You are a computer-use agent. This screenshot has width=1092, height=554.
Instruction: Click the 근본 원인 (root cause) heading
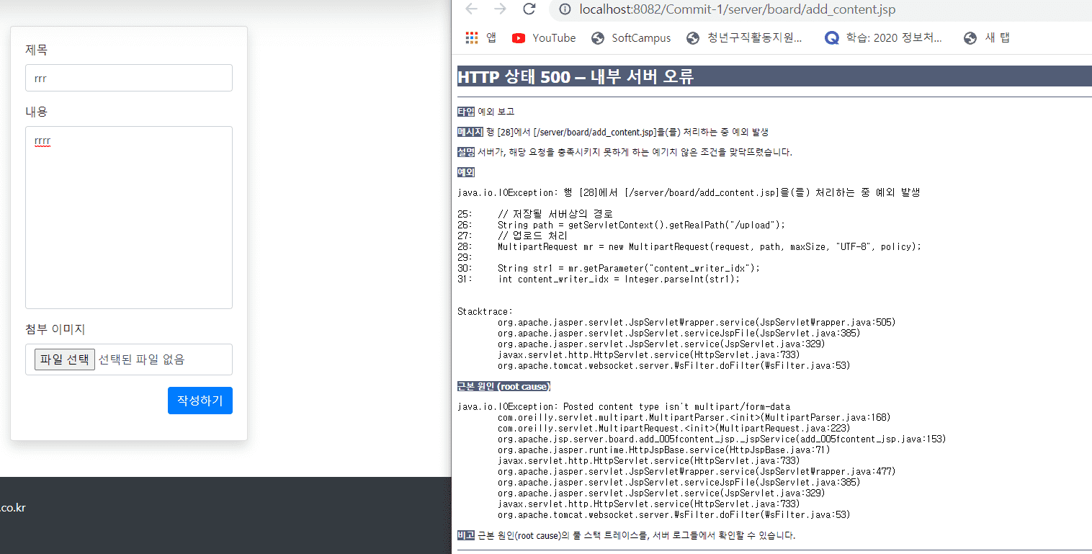pos(504,387)
